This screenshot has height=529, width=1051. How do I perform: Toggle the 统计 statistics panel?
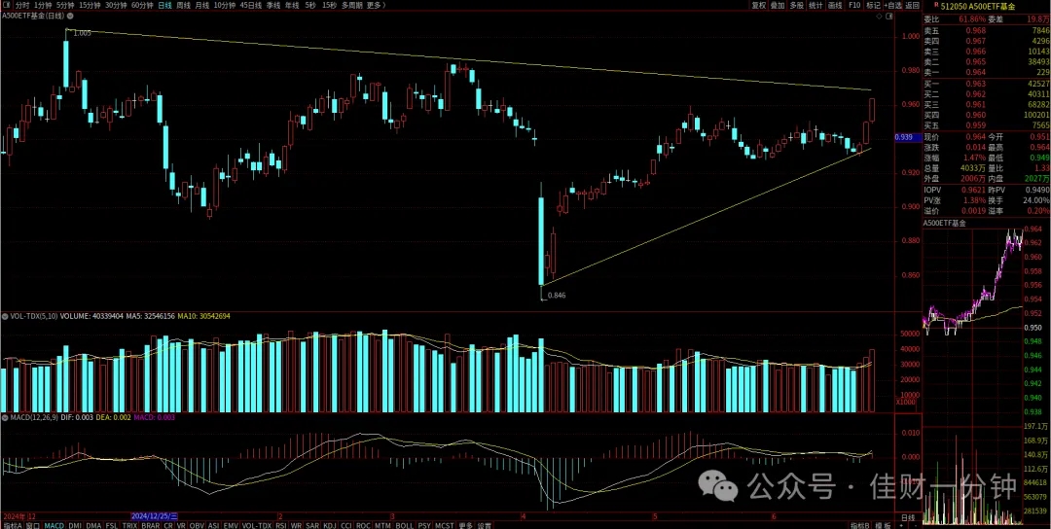[815, 5]
